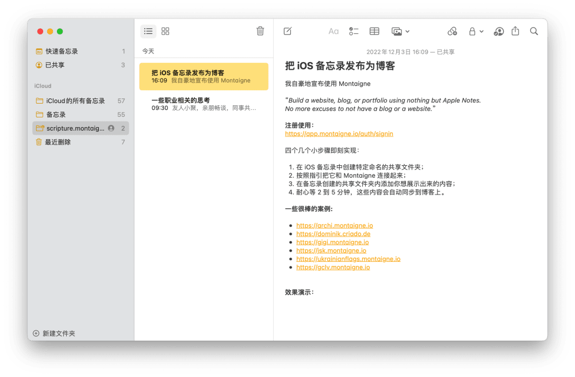Delete the selected note with trash icon
Image resolution: width=575 pixels, height=377 pixels.
pyautogui.click(x=260, y=31)
